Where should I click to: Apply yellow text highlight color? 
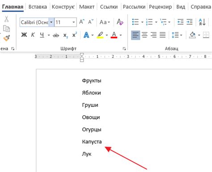100,35
